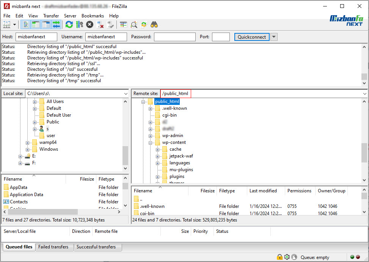Click the green activity LED indicator
Screen dimensions: 369x262
click(352, 257)
